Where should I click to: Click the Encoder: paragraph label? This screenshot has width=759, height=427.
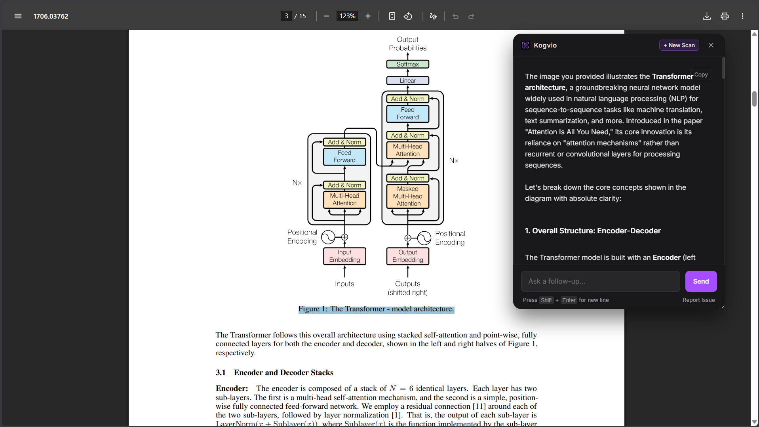232,388
